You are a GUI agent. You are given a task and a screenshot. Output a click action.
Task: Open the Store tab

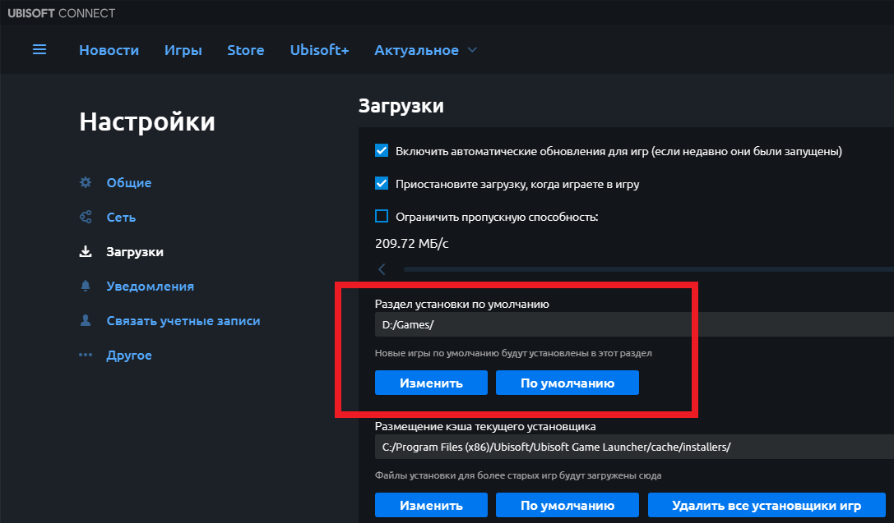click(246, 50)
